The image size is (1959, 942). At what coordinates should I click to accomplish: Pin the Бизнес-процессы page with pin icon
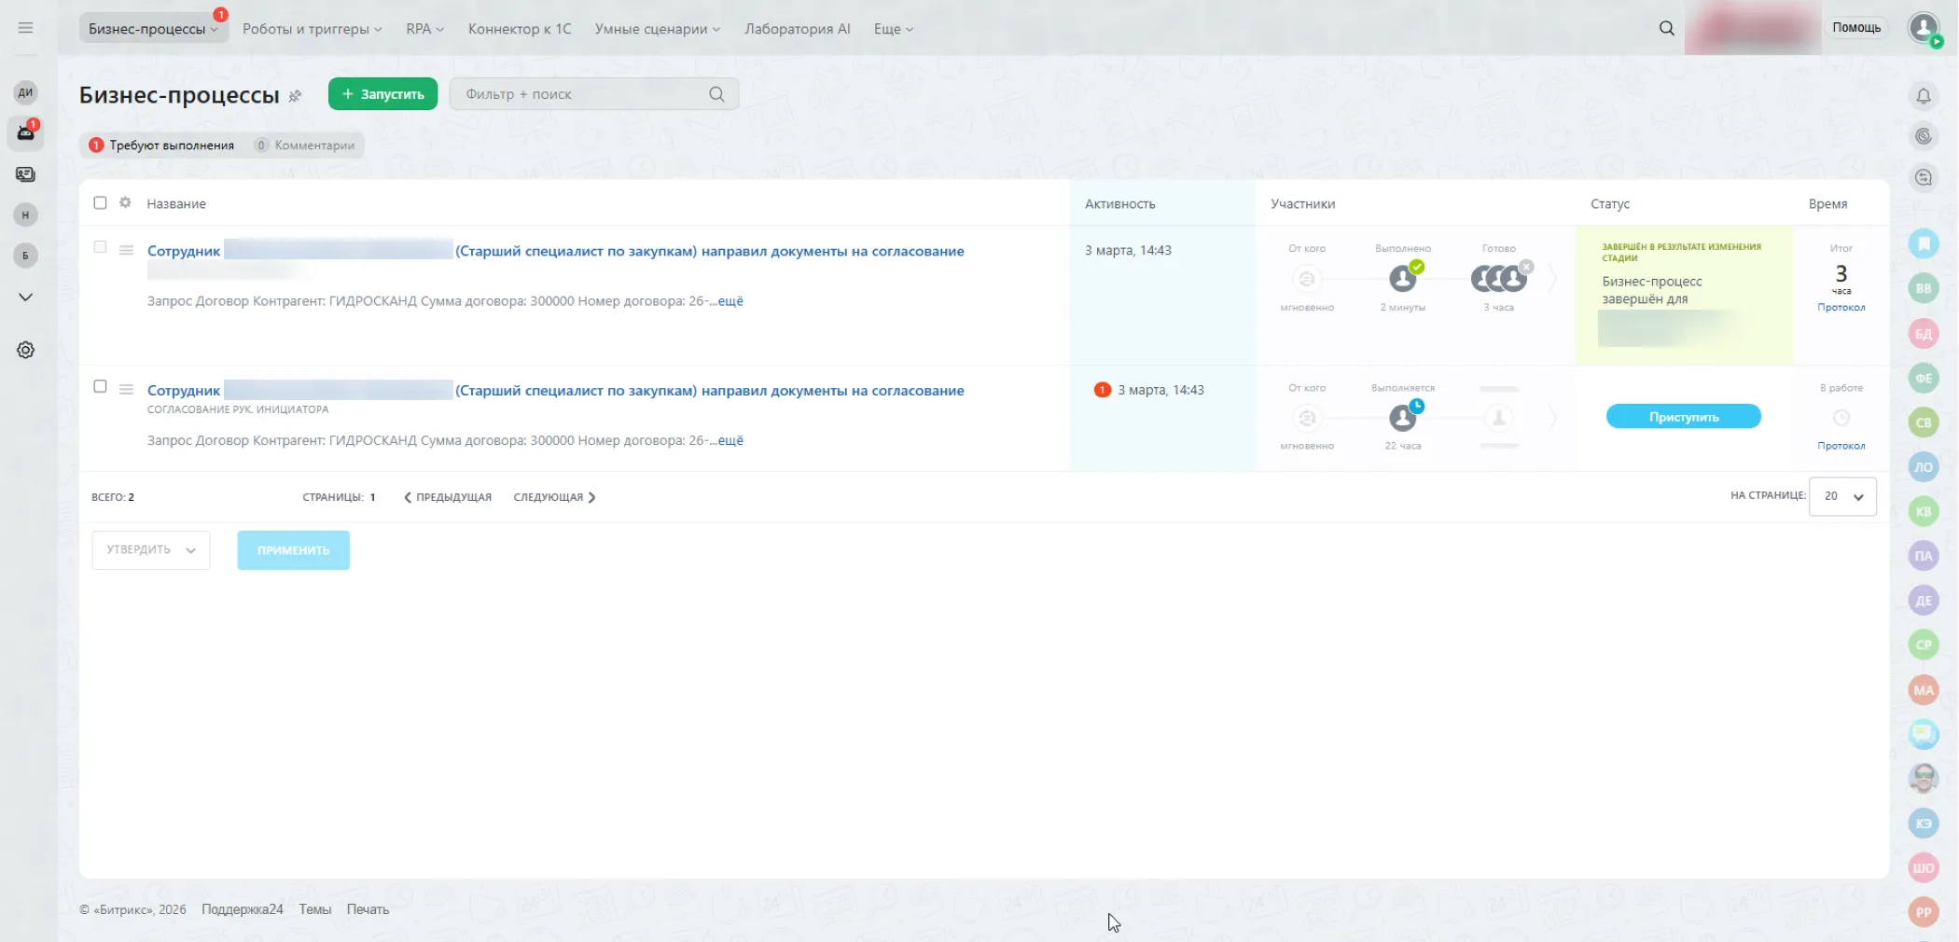coord(295,96)
